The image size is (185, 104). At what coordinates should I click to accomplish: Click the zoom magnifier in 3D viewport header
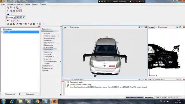(x=139, y=27)
